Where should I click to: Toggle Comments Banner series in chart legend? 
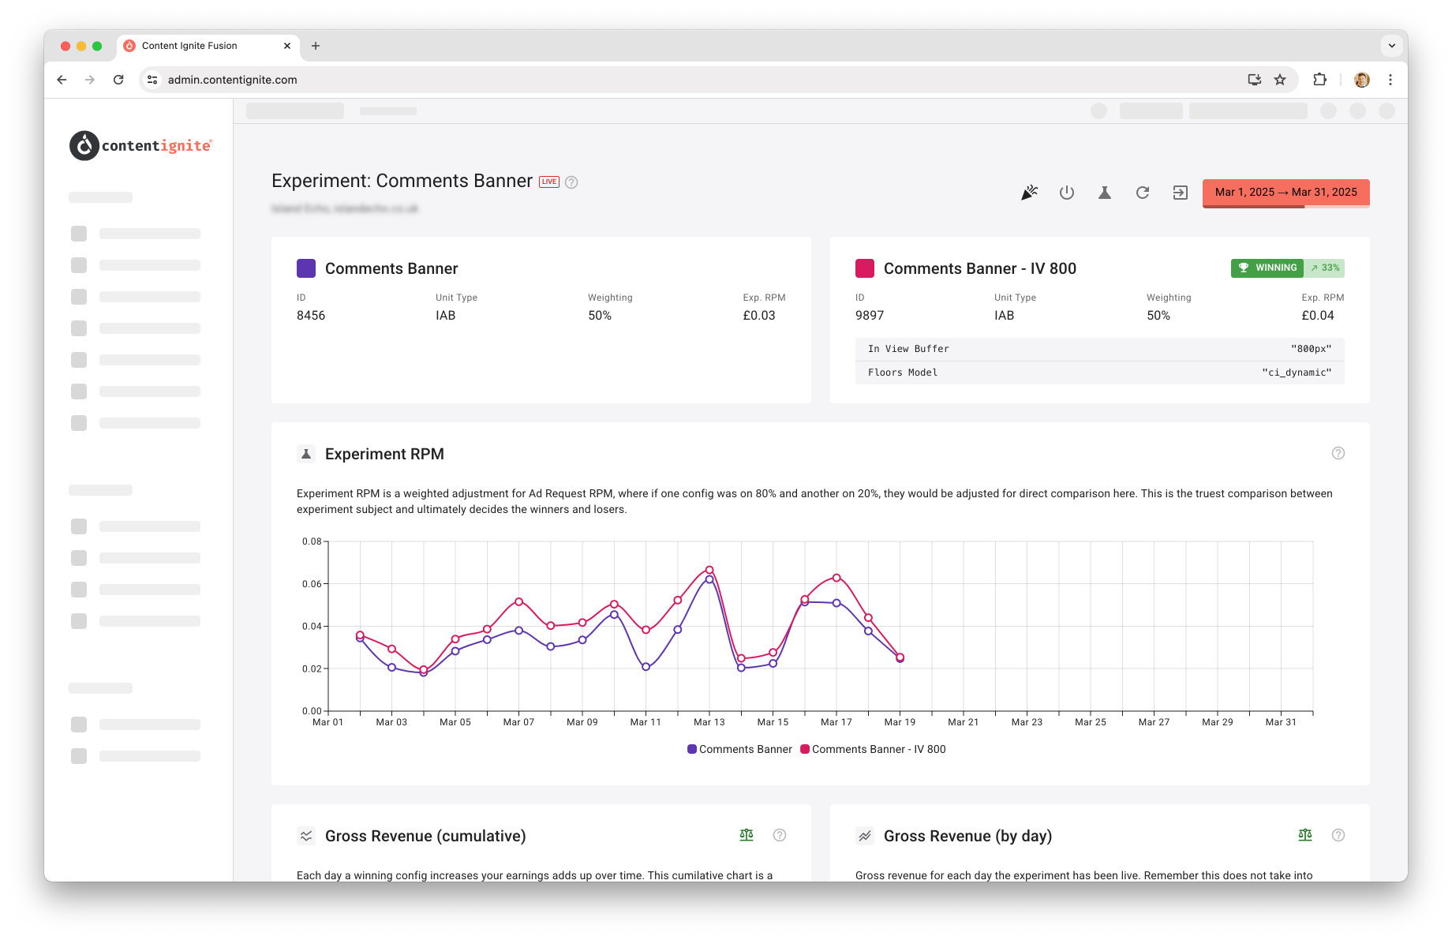coord(739,749)
